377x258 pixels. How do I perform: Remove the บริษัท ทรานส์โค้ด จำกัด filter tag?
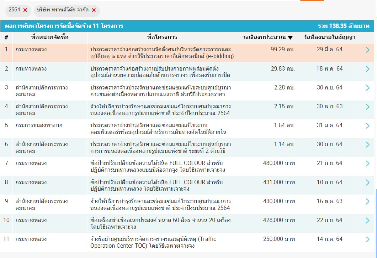coord(94,10)
